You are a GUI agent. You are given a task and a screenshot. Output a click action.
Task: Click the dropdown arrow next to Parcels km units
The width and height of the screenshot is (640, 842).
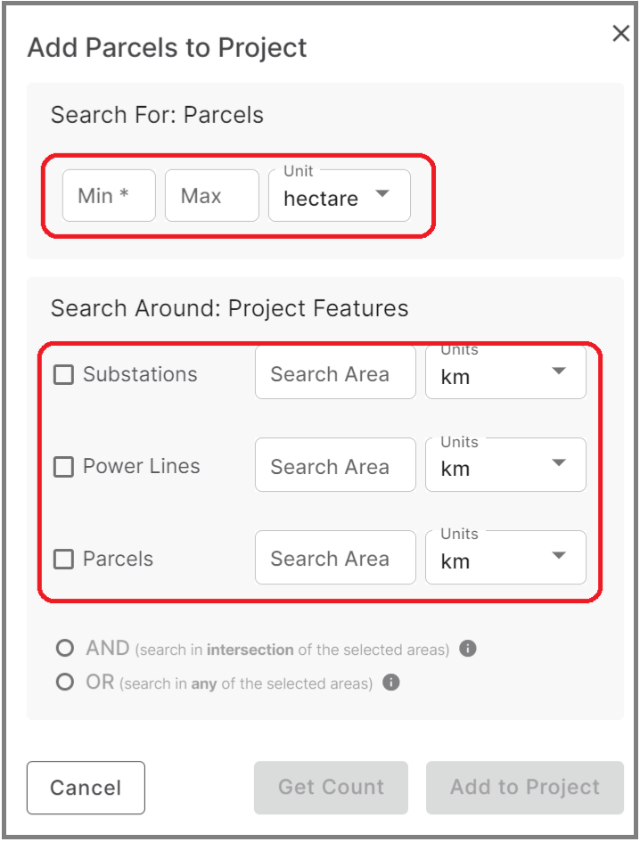[x=559, y=559]
